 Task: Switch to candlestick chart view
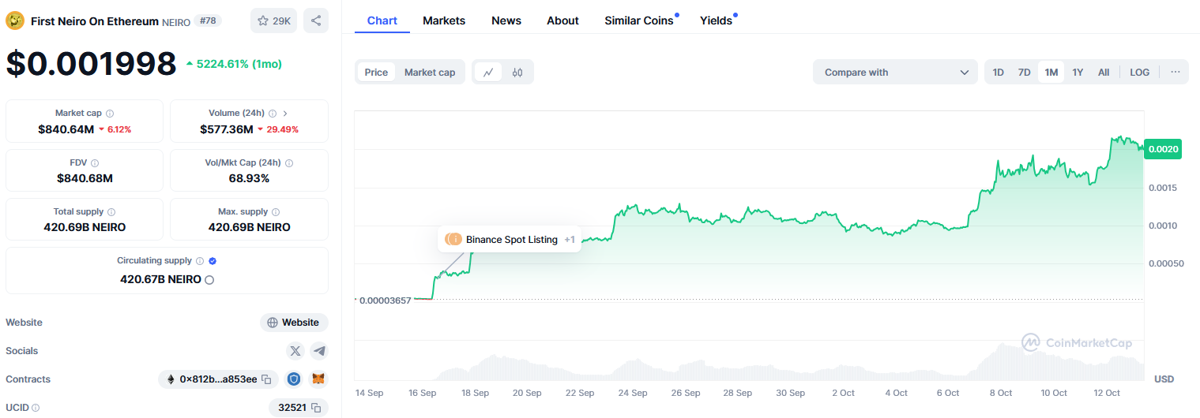(x=517, y=73)
